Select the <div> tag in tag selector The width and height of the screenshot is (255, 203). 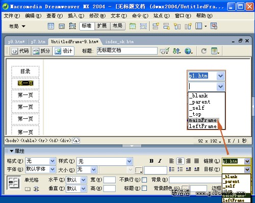[x=65, y=141]
